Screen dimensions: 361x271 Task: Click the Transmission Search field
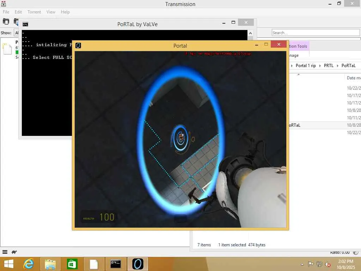tap(316, 33)
